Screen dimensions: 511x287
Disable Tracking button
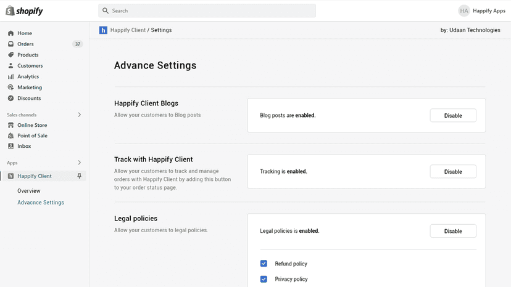click(453, 171)
